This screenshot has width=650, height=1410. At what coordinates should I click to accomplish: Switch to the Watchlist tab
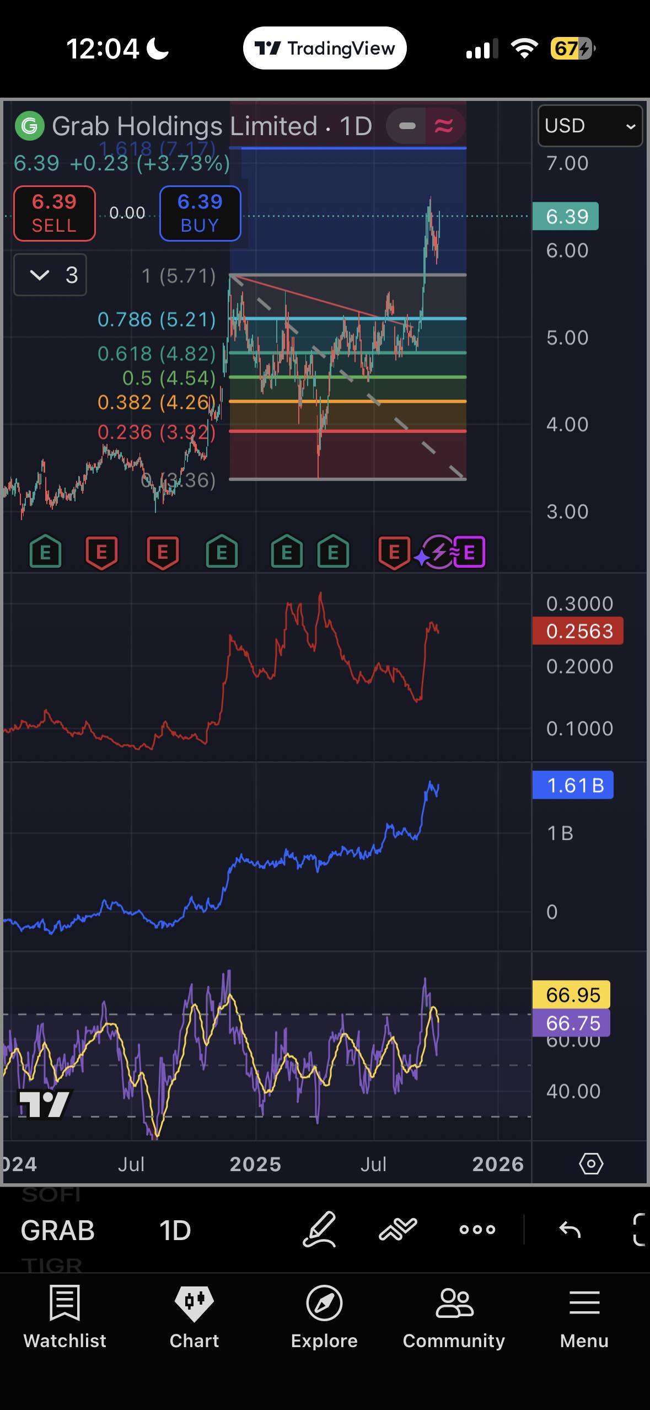click(x=65, y=1317)
